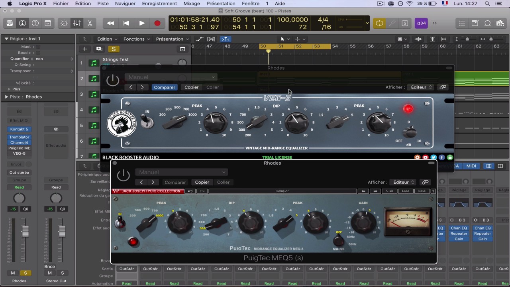Click Copier in the VEQ-5 window
This screenshot has width=510, height=287.
[x=191, y=87]
